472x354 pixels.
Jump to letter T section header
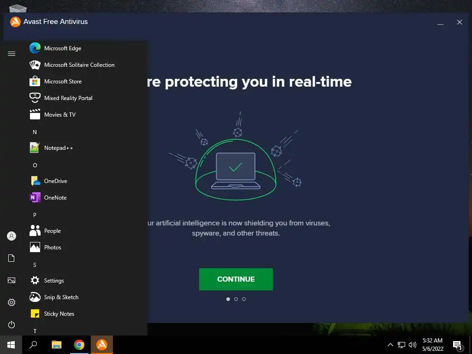[x=35, y=331]
